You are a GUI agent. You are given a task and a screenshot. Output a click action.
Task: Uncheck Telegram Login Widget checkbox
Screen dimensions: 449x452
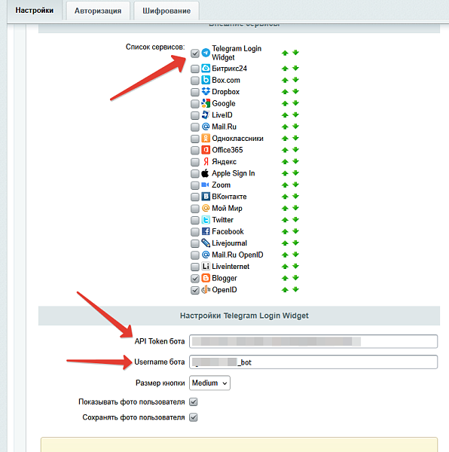point(195,53)
